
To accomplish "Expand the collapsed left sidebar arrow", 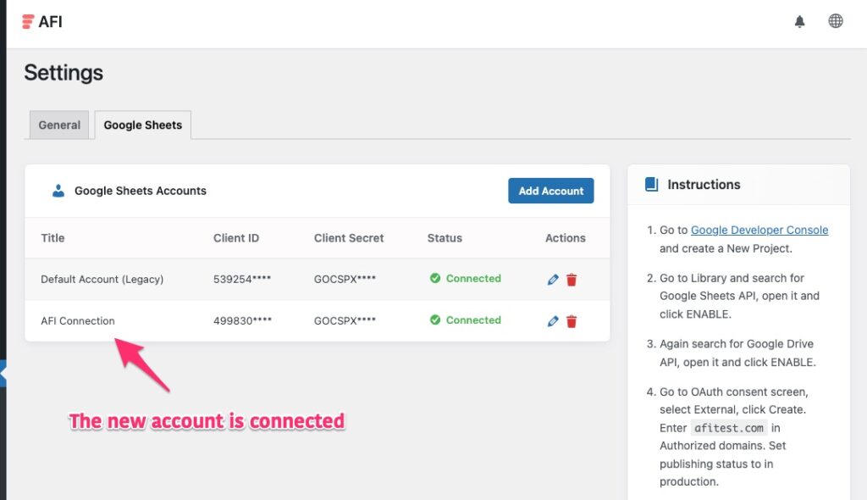I will pos(3,372).
